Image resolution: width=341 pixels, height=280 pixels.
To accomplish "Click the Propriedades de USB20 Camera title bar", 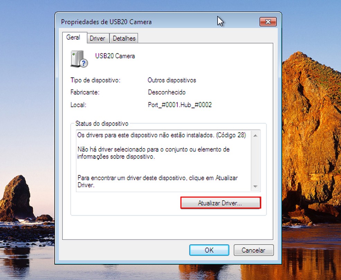I will point(139,21).
